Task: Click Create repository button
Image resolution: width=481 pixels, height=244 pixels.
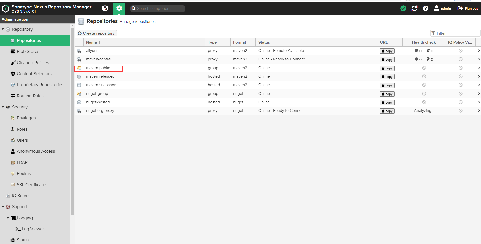Action: pyautogui.click(x=97, y=33)
